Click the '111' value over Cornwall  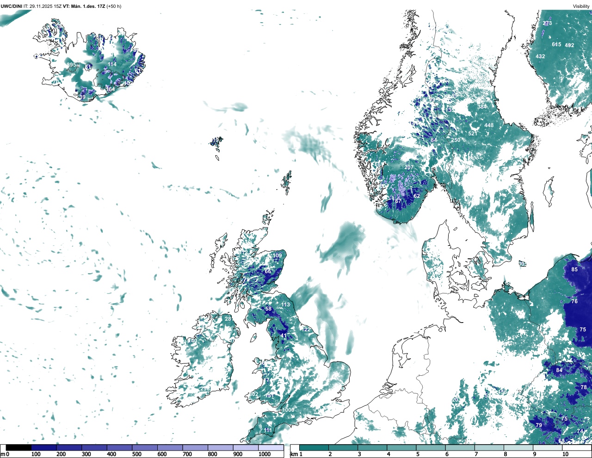(268, 430)
